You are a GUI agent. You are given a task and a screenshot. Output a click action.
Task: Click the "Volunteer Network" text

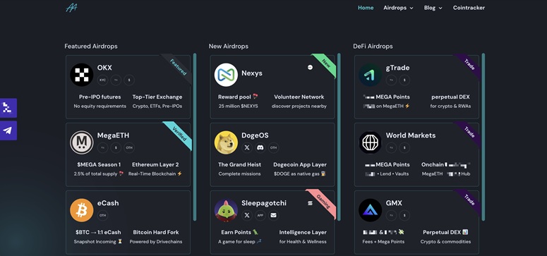pos(299,97)
